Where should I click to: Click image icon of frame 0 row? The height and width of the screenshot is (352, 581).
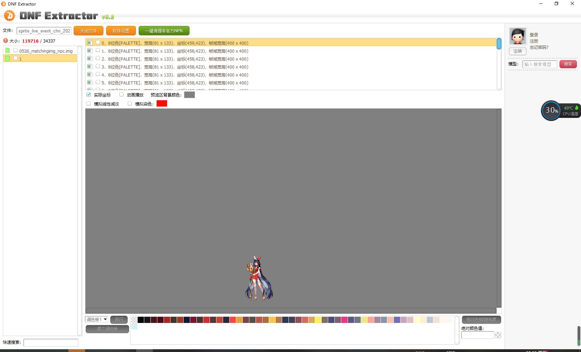coord(90,43)
